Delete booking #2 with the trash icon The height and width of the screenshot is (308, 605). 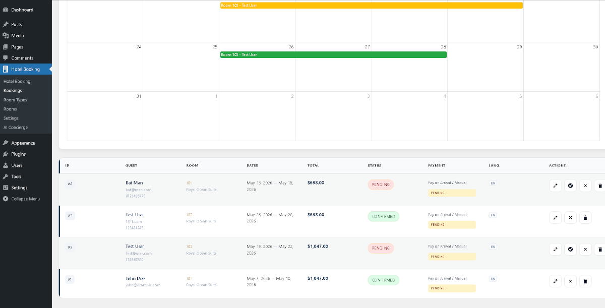(600, 249)
